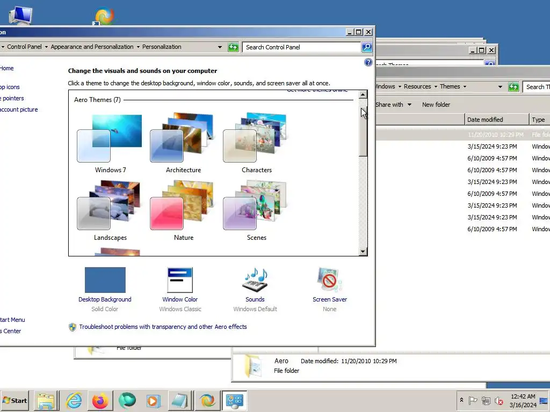Open Action Center flag icon in tray
Viewport: 550px width, 412px height.
(473, 400)
